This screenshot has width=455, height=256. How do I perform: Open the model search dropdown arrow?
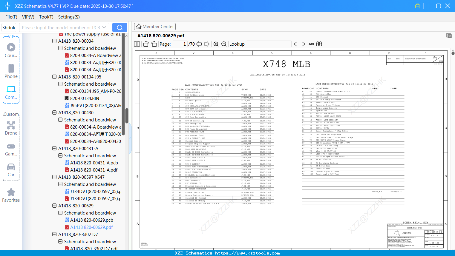(104, 27)
